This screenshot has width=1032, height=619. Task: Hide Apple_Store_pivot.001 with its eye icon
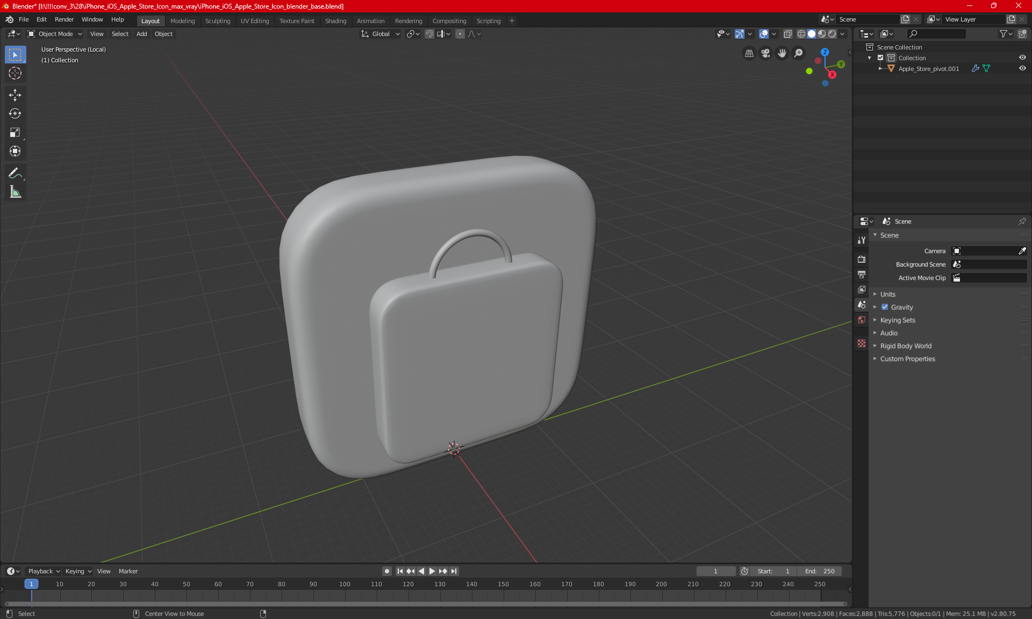[x=1022, y=68]
